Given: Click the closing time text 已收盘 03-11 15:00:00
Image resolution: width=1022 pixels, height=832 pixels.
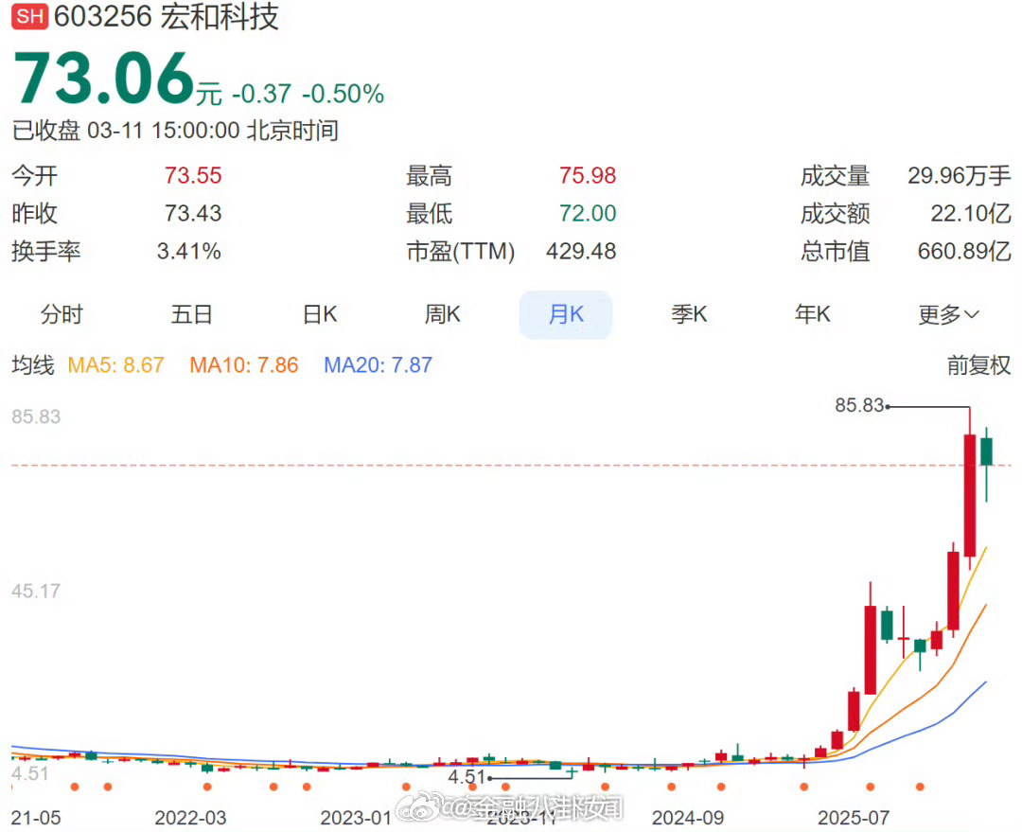Looking at the screenshot, I should tap(126, 131).
